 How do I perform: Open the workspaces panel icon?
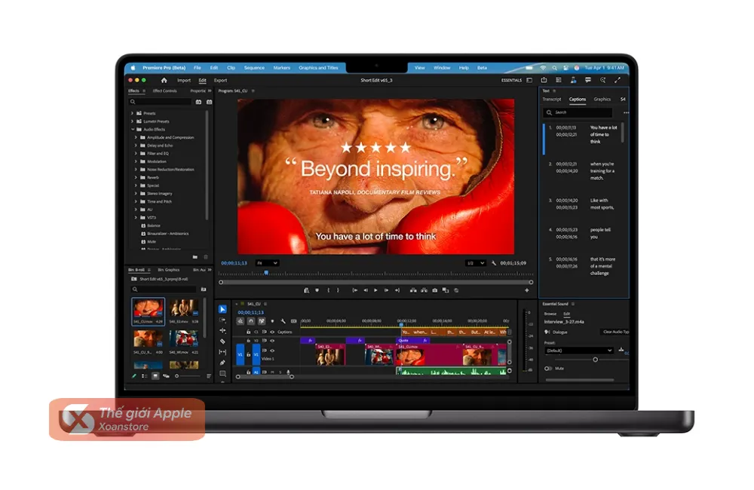[x=529, y=81]
